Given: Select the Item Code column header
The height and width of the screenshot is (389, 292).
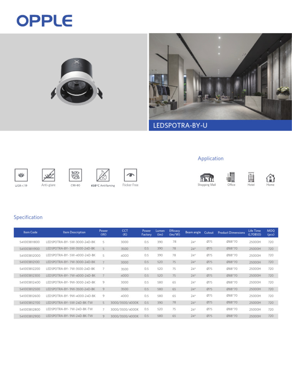Looking at the screenshot, I should pos(30,232).
